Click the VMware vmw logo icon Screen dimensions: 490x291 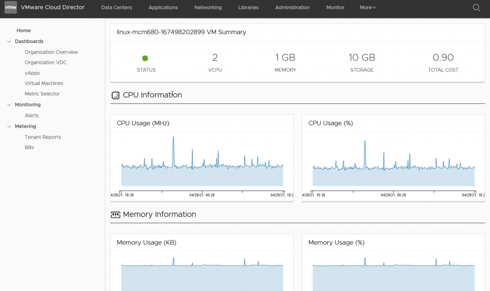(11, 7)
